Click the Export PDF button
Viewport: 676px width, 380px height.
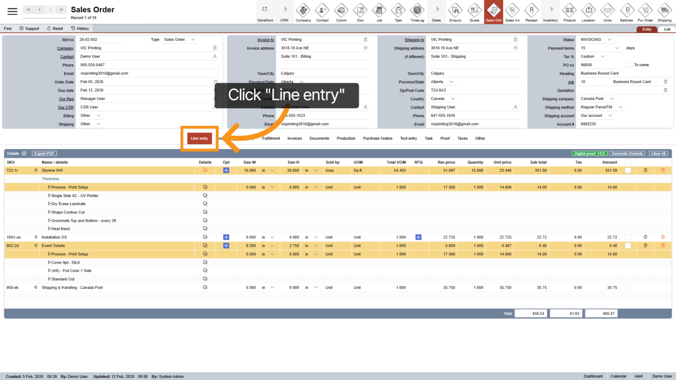pos(44,154)
